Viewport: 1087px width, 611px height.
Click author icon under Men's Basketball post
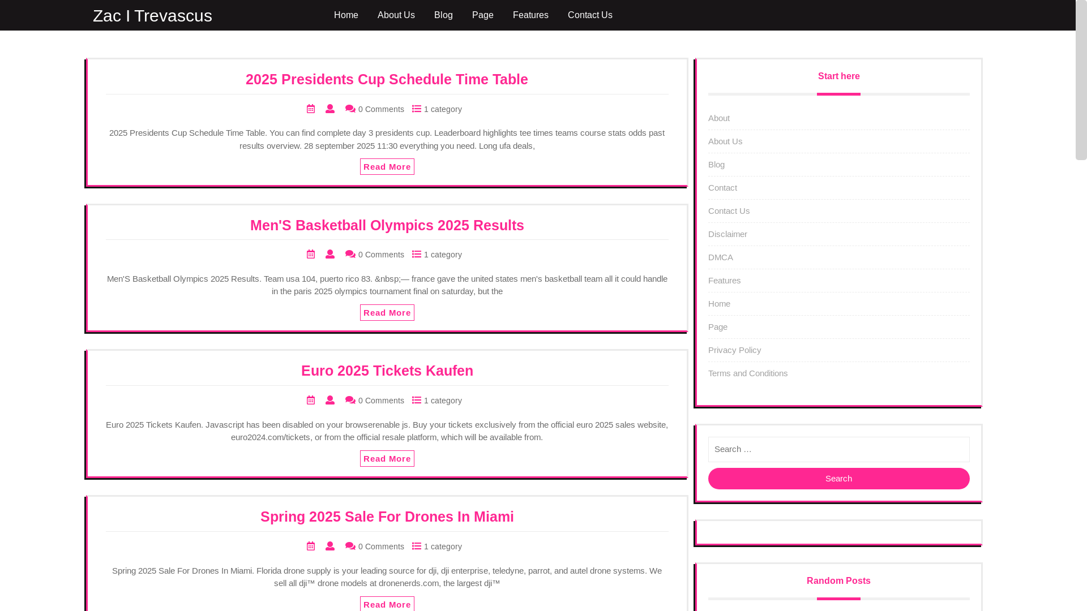click(x=330, y=254)
